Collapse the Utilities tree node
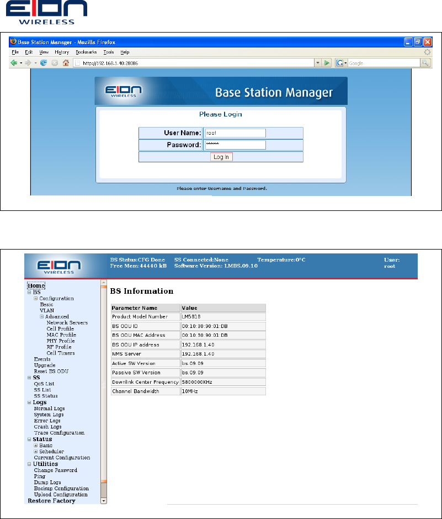The image size is (442, 519). click(29, 464)
